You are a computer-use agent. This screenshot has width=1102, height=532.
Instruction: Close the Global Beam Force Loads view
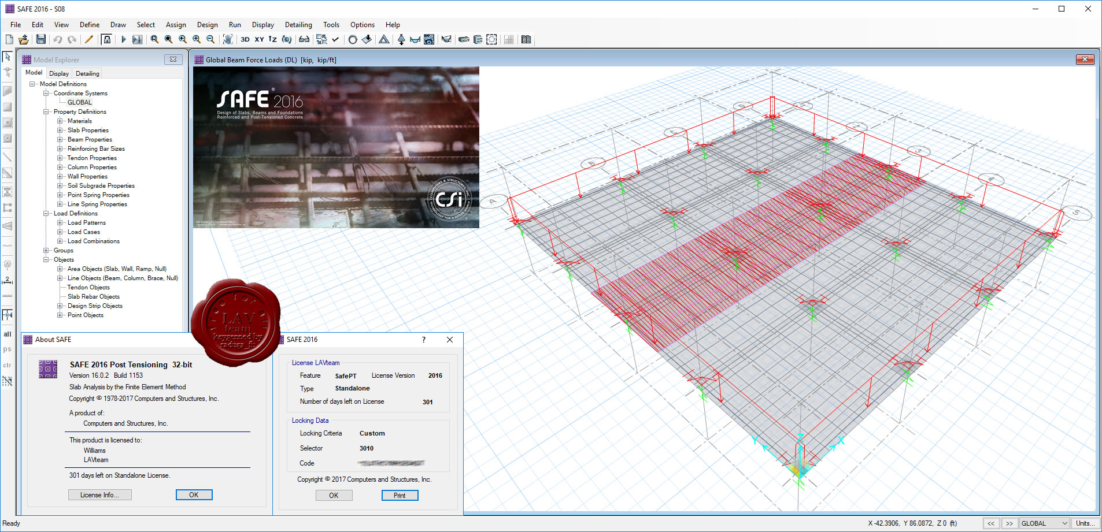[1085, 59]
